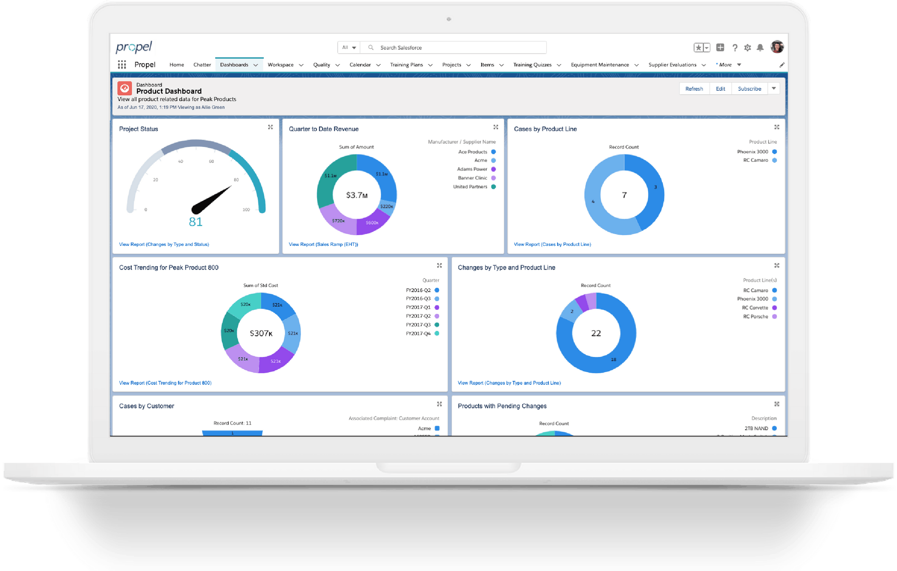Expand the Project Status widget to fullscreen

tap(271, 127)
